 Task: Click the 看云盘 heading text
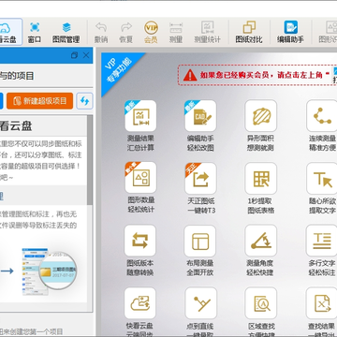click(x=16, y=125)
